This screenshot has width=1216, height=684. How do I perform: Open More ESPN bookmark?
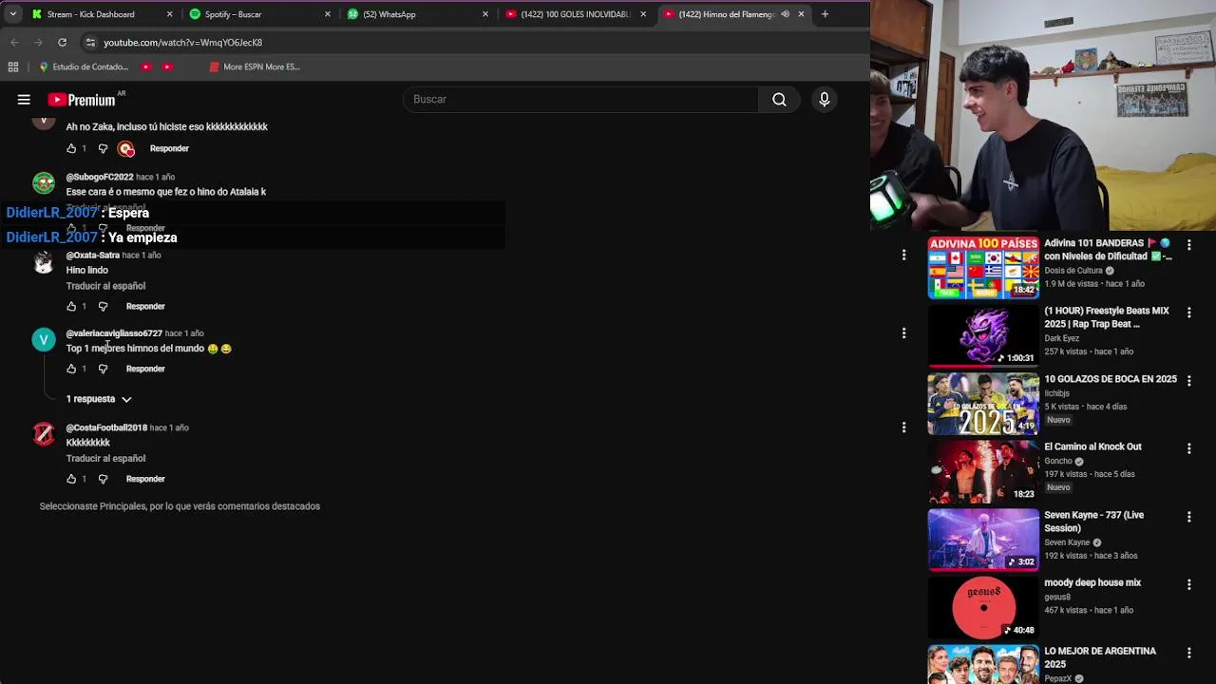254,66
